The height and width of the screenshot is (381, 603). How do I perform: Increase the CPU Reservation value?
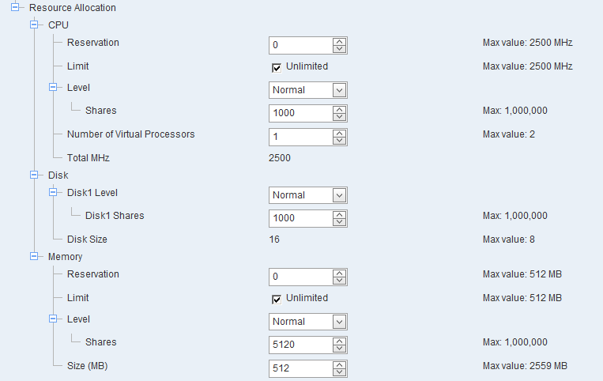coord(340,41)
